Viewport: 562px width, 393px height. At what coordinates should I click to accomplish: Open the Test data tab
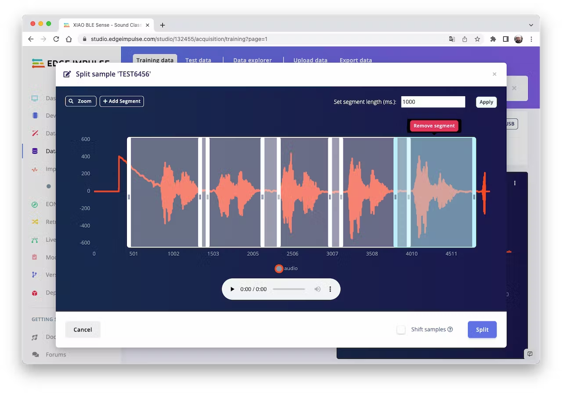tap(198, 60)
